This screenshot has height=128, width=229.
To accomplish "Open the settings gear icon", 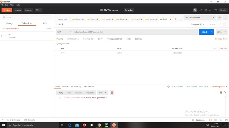I will tap(206, 10).
